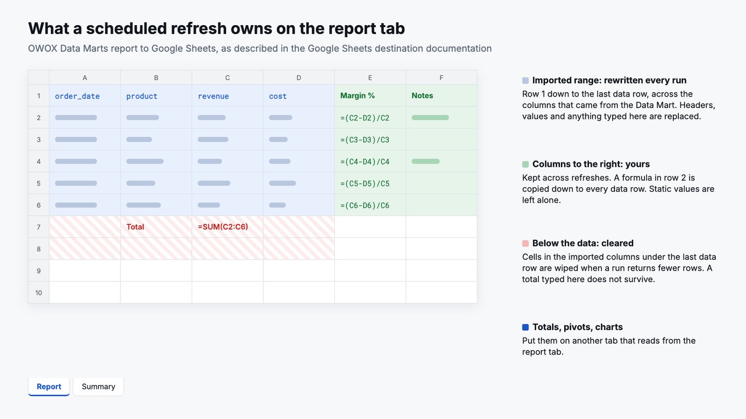The image size is (746, 419).
Task: Switch to the Report tab
Action: [x=49, y=386]
